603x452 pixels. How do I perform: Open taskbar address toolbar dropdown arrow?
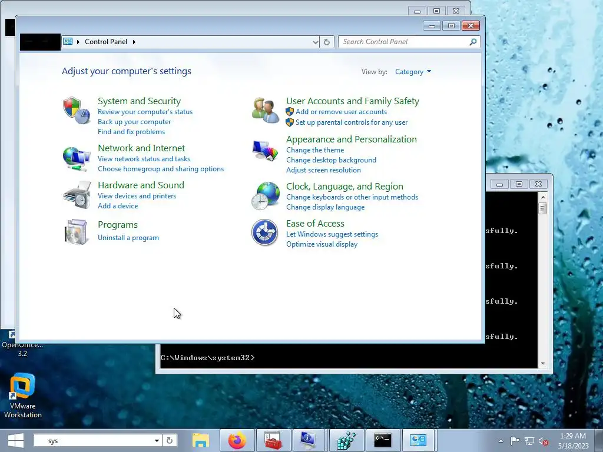pos(157,440)
